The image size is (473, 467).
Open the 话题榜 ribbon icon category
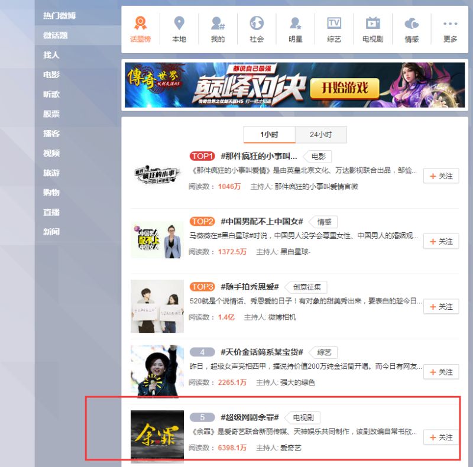140,30
